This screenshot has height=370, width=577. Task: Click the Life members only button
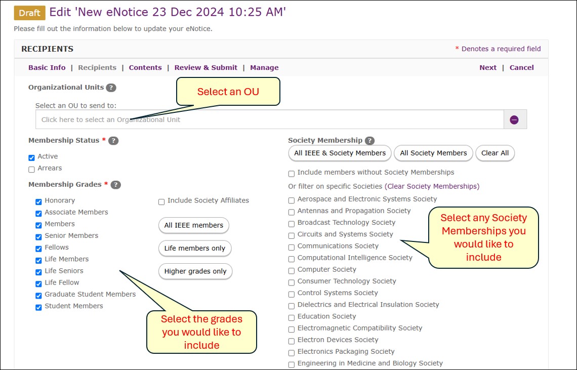[x=195, y=248]
